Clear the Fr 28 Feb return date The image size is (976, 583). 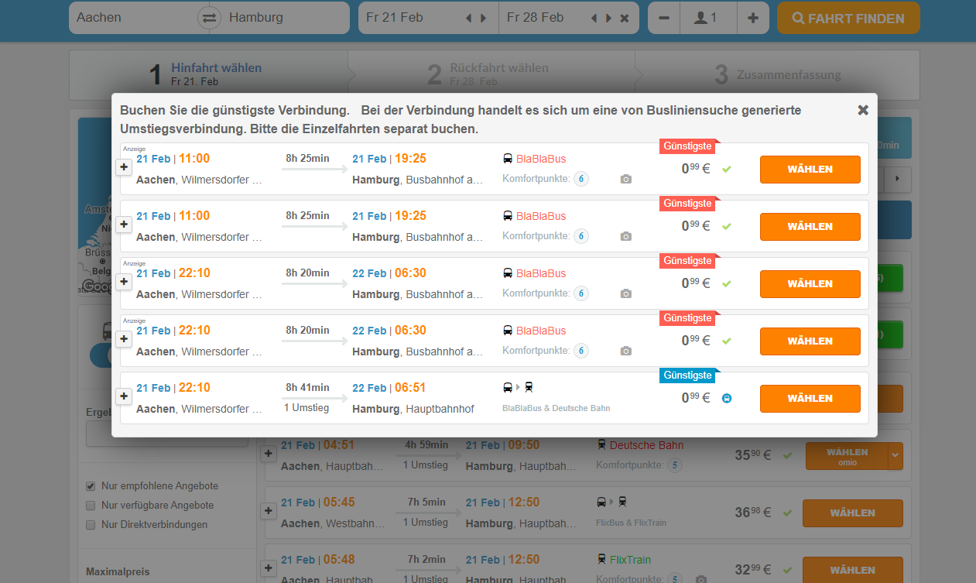[625, 18]
